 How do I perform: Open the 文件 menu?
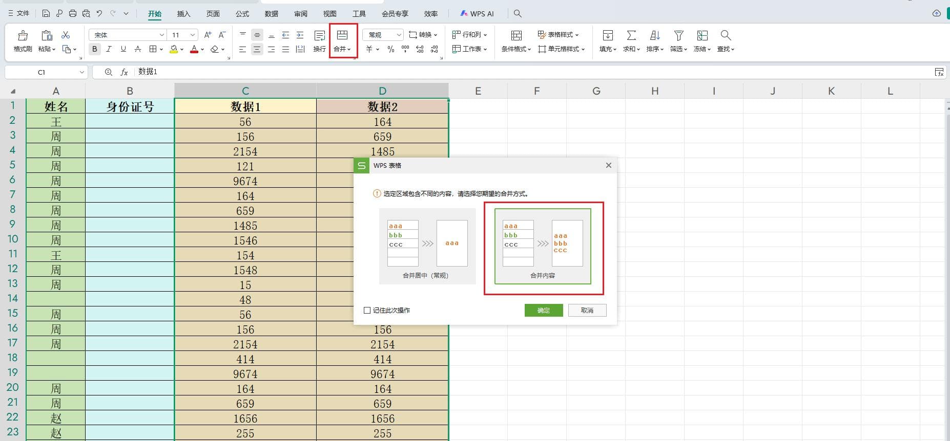tap(19, 13)
